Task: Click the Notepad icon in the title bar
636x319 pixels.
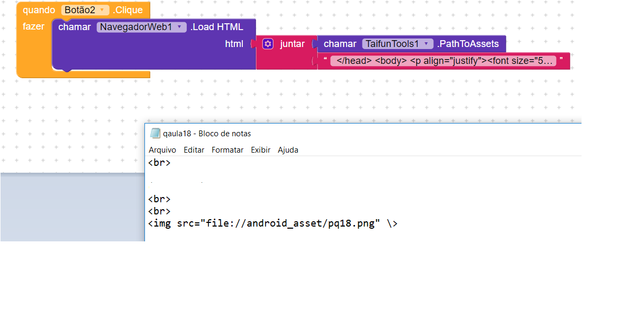Action: (x=155, y=133)
